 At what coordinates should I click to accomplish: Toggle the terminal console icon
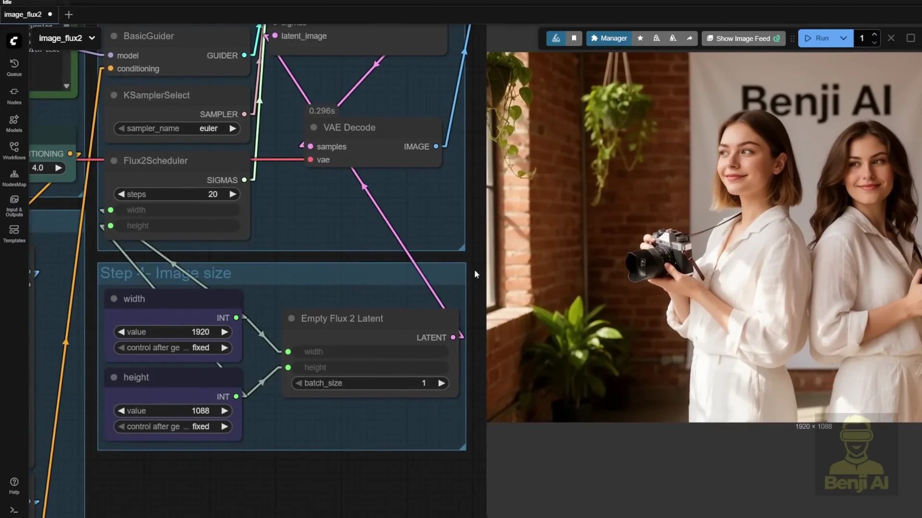tap(14, 510)
